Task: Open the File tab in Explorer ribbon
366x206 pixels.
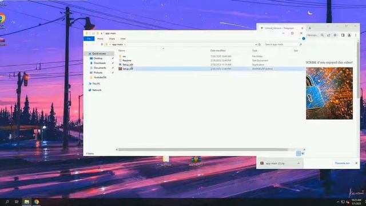Action: [89, 38]
